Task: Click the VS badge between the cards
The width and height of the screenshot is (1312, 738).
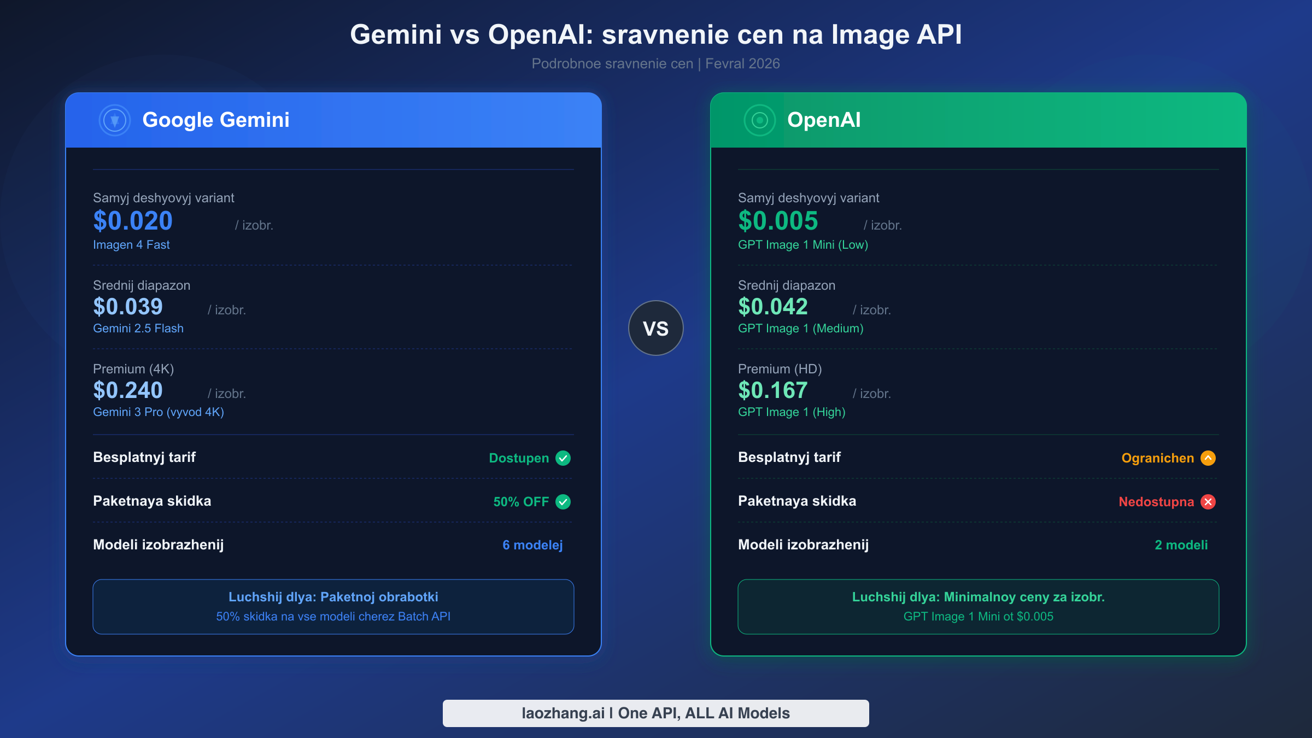Action: [656, 328]
